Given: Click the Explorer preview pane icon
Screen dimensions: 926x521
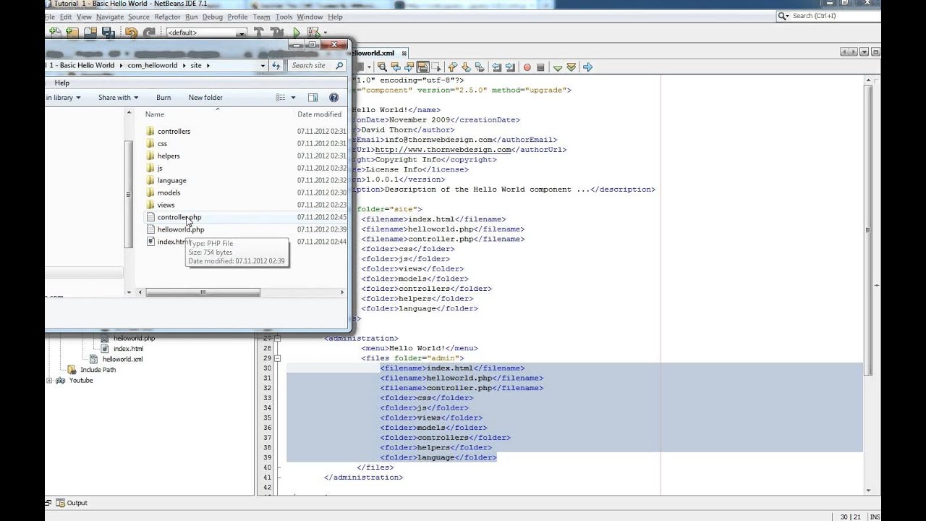Looking at the screenshot, I should click(313, 98).
